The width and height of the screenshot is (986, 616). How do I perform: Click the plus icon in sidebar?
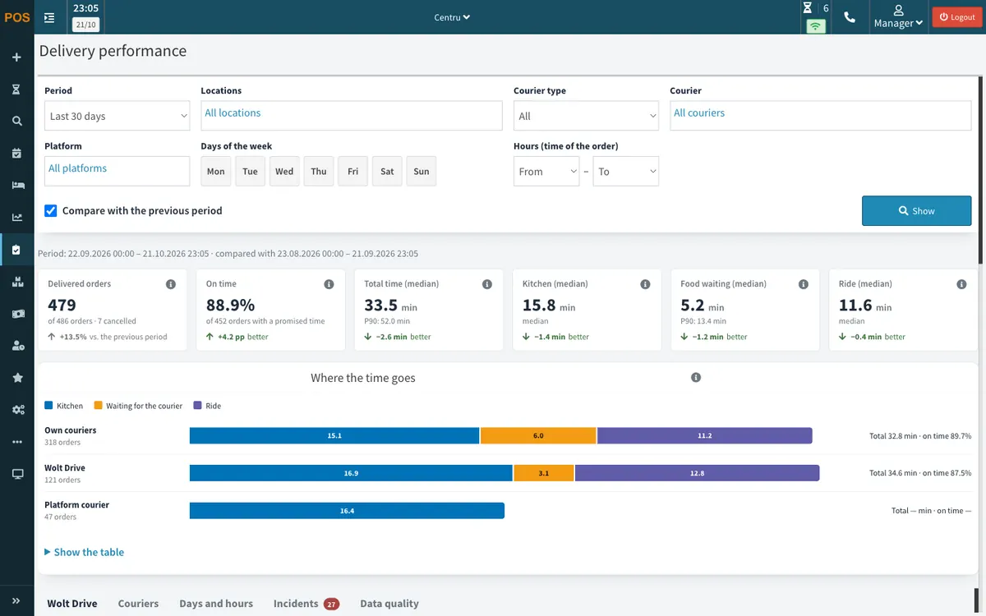[x=17, y=57]
